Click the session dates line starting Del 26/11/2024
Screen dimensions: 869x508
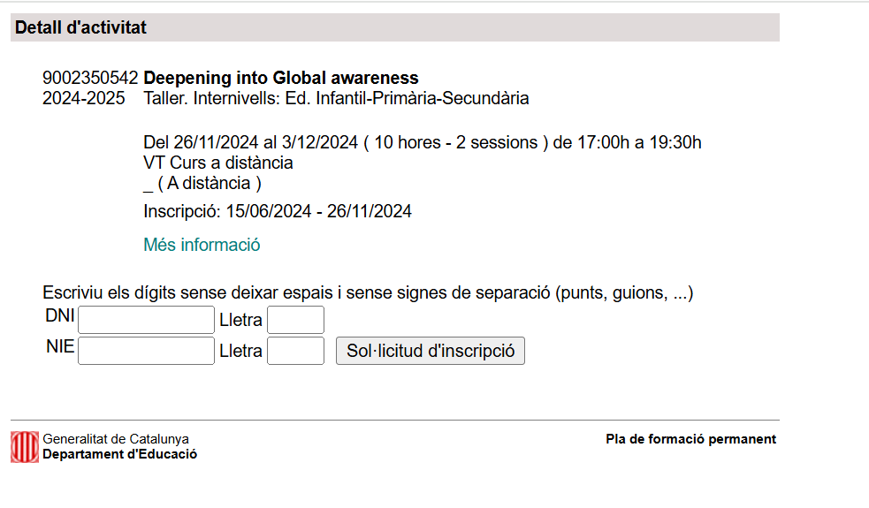pos(422,142)
